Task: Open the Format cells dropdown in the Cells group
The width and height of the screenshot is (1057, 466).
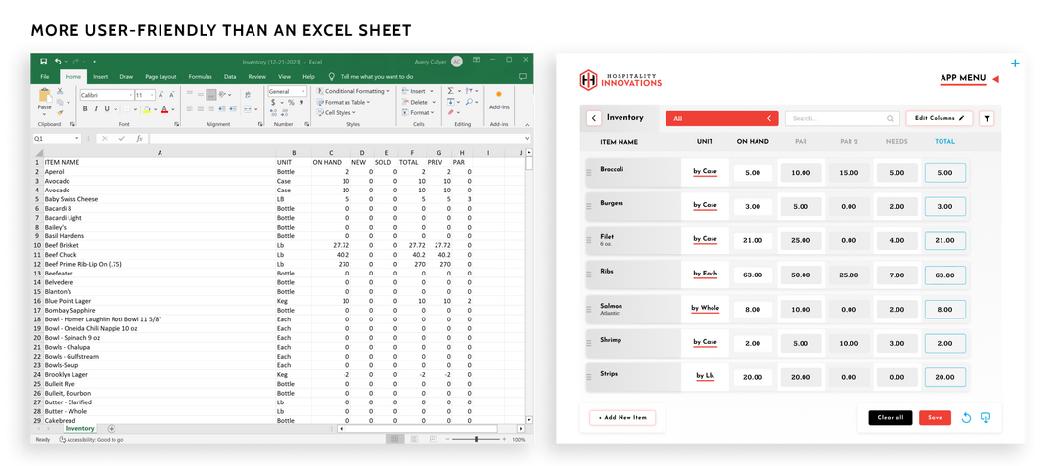Action: tap(419, 113)
